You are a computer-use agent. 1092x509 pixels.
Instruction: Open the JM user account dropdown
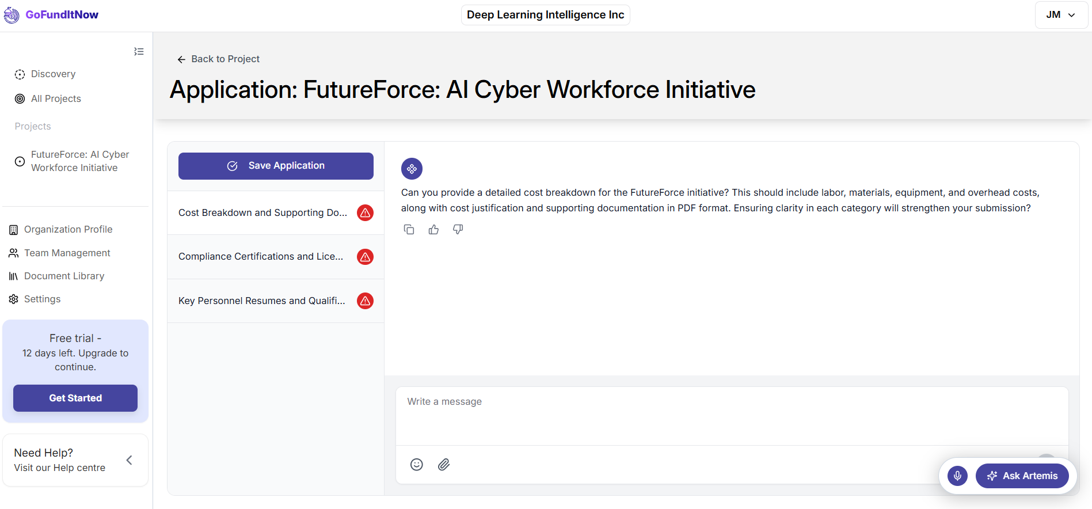(x=1061, y=15)
